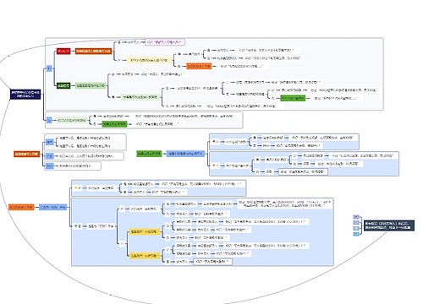Select the blue node next to center green topic
The height and width of the screenshot is (304, 423).
click(x=185, y=154)
